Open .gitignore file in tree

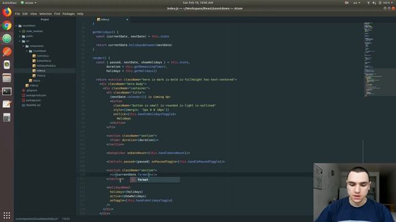32,91
